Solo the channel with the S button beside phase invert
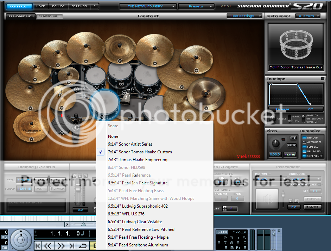The width and height of the screenshot is (331, 251). [x=80, y=176]
